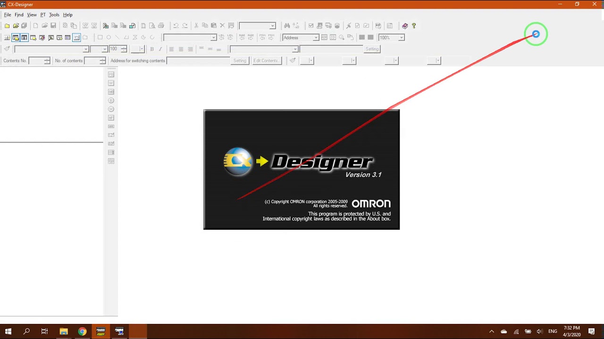Click Setting next to Address for switching contents
This screenshot has height=339, width=604.
pos(240,61)
